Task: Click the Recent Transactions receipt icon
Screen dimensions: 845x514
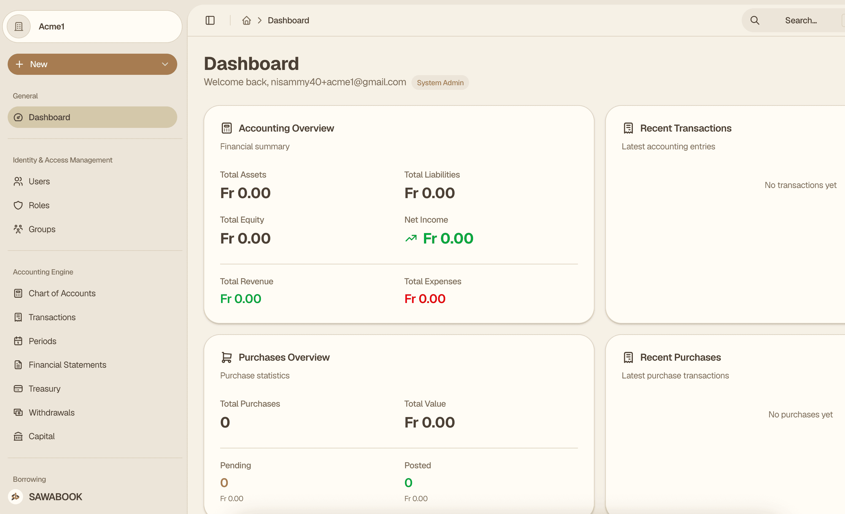Action: point(628,128)
